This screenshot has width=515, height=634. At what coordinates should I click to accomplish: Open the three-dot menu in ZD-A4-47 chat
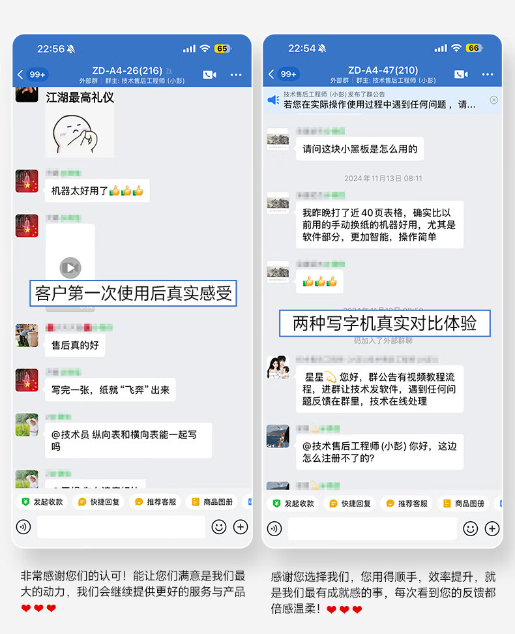tap(488, 74)
